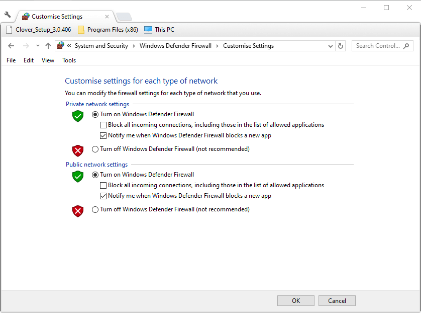This screenshot has width=421, height=313.
Task: Open the Program Files (x86) bookmark folder
Action: 108,30
